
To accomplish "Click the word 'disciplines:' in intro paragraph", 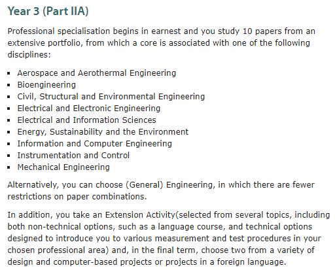I will pos(29,54).
